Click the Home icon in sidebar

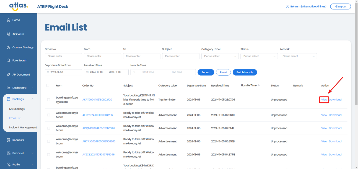tap(9, 20)
